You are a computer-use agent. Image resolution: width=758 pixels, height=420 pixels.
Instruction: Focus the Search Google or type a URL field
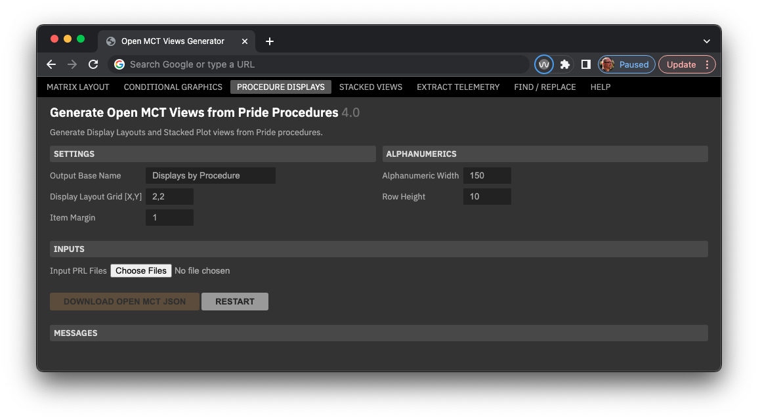click(319, 64)
